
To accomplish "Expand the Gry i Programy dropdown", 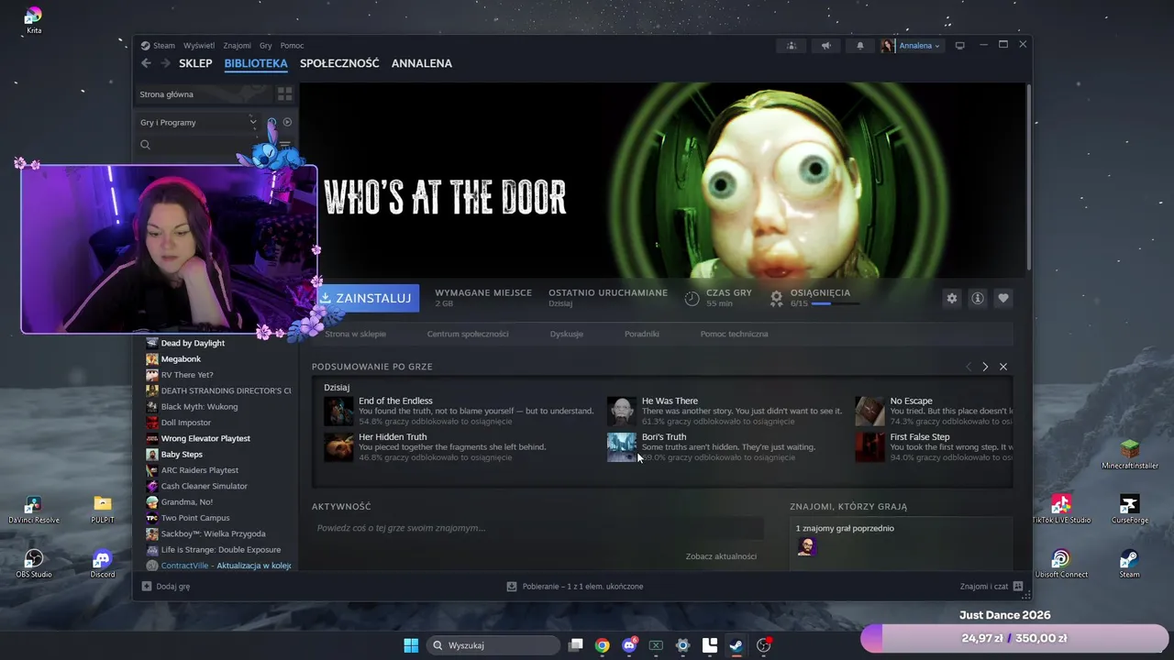I will (198, 122).
